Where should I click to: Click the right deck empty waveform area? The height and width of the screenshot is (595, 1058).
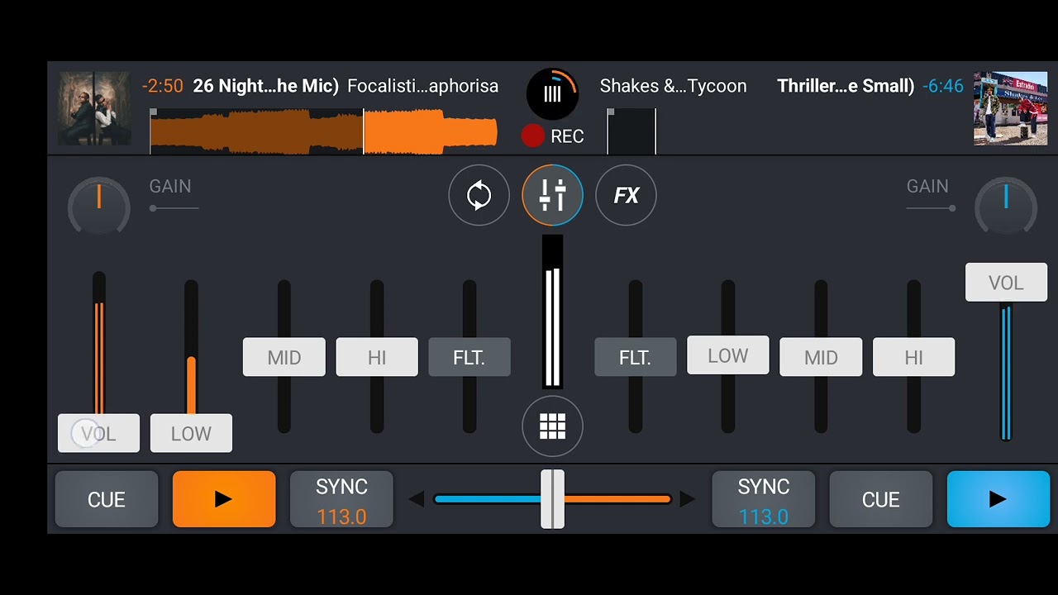point(631,132)
